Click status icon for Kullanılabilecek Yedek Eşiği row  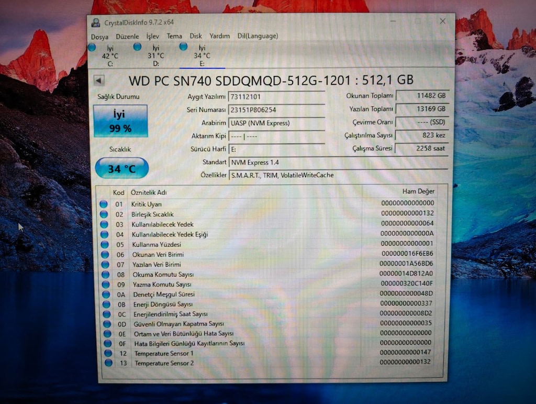click(104, 234)
